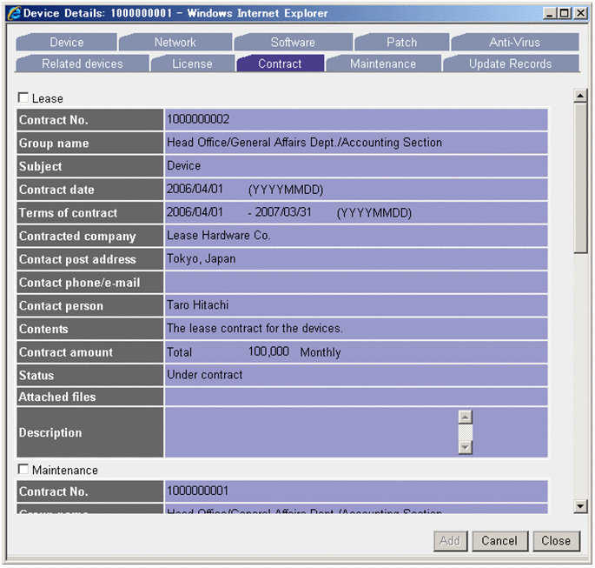Viewport: 595px width, 568px height.
Task: Click the Contracted company Lease Hardware Co.
Action: point(219,236)
